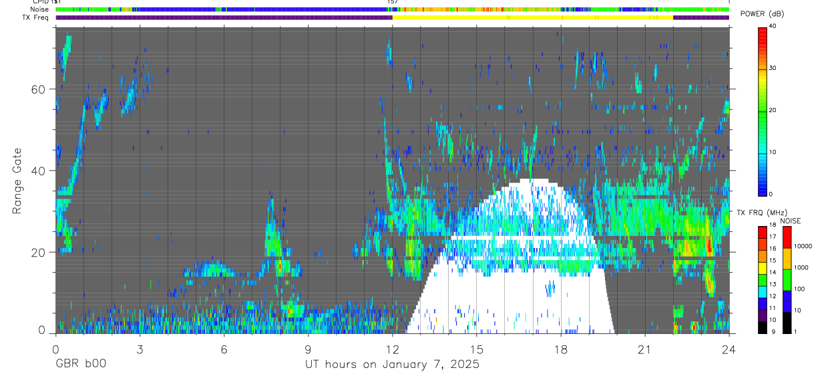
Task: Click the POWER (dB) legend title
Action: coord(767,14)
